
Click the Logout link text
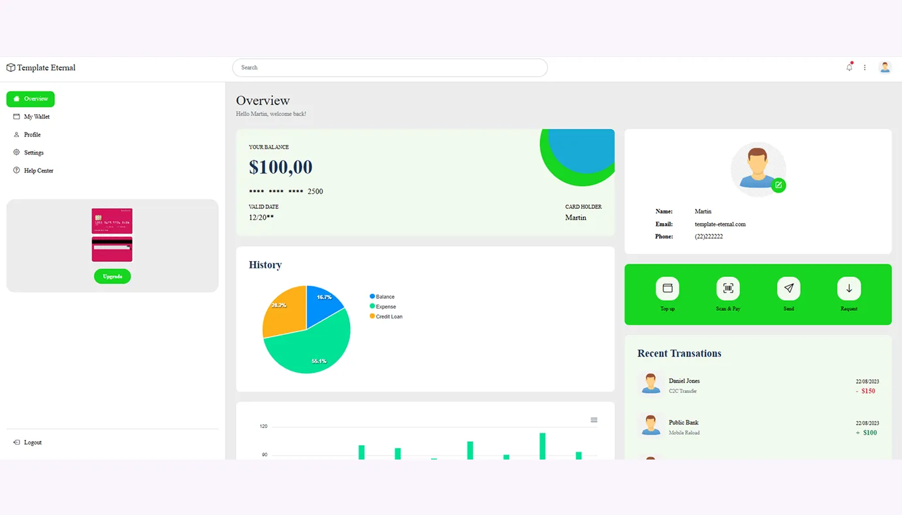pyautogui.click(x=33, y=443)
